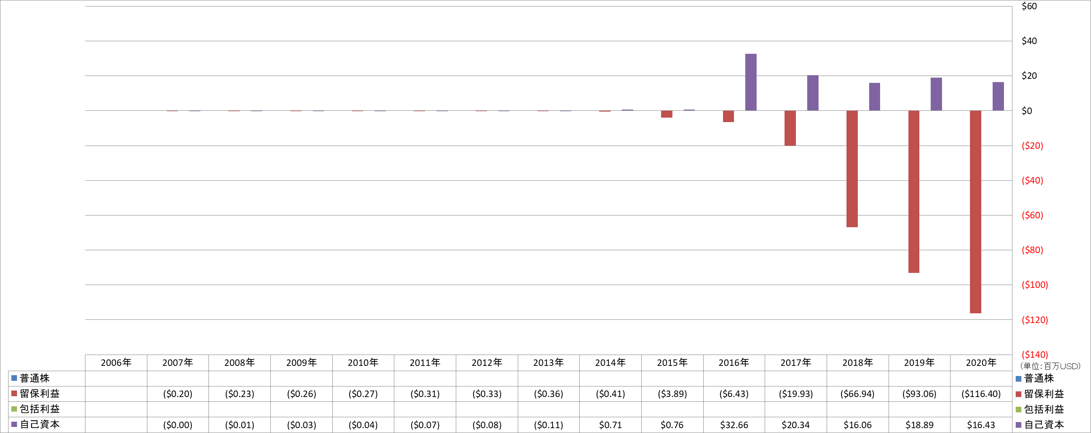Click the purple 2016 equity bar

tap(751, 82)
